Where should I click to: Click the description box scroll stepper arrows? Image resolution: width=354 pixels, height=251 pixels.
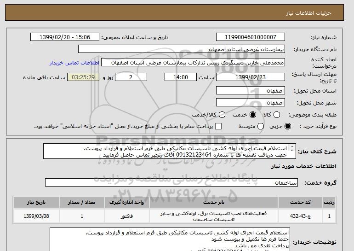292,148
